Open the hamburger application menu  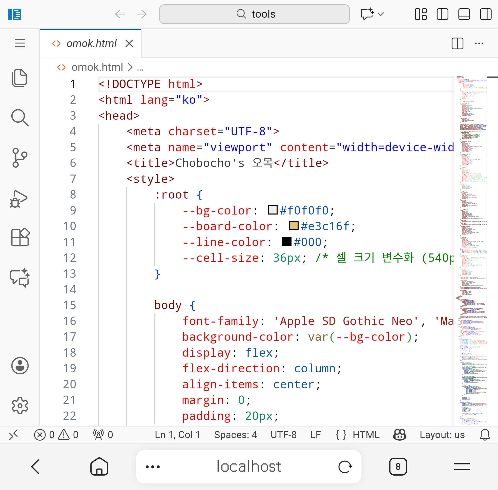point(20,43)
